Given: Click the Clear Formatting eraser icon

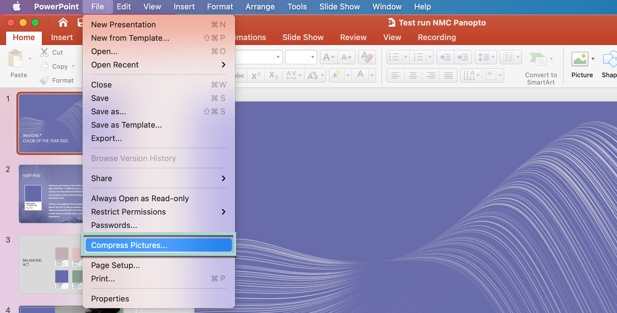Looking at the screenshot, I should click(367, 58).
